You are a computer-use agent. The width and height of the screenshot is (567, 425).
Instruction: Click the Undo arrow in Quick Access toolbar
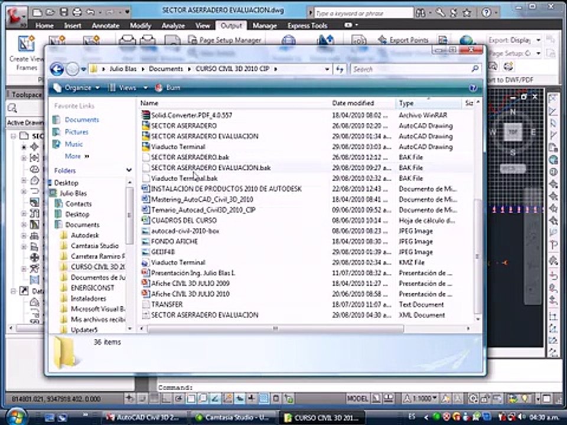pos(90,12)
